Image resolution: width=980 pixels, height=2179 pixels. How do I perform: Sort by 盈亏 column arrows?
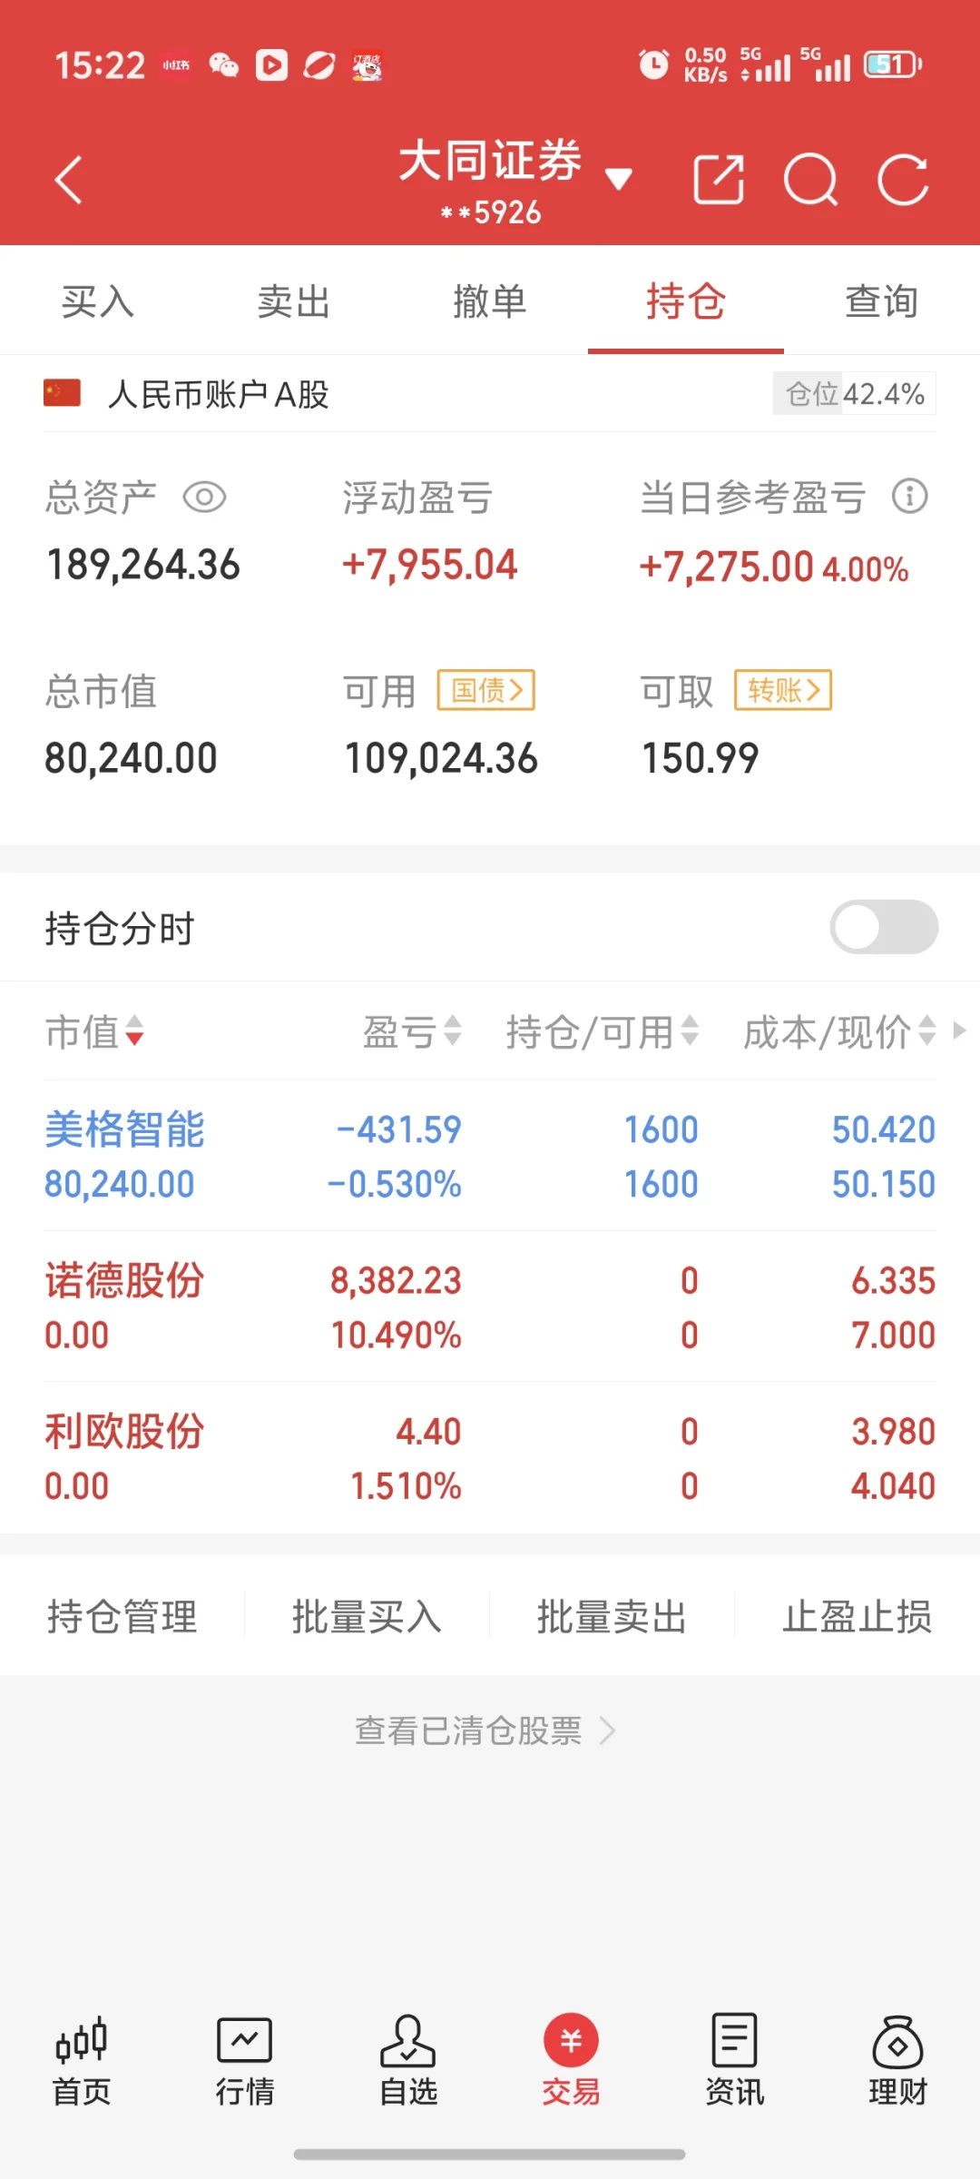413,1032
